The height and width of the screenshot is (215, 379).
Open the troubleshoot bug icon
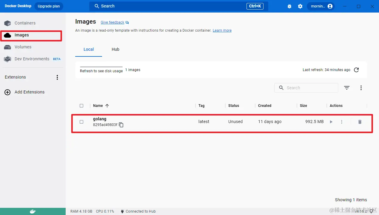(x=289, y=6)
